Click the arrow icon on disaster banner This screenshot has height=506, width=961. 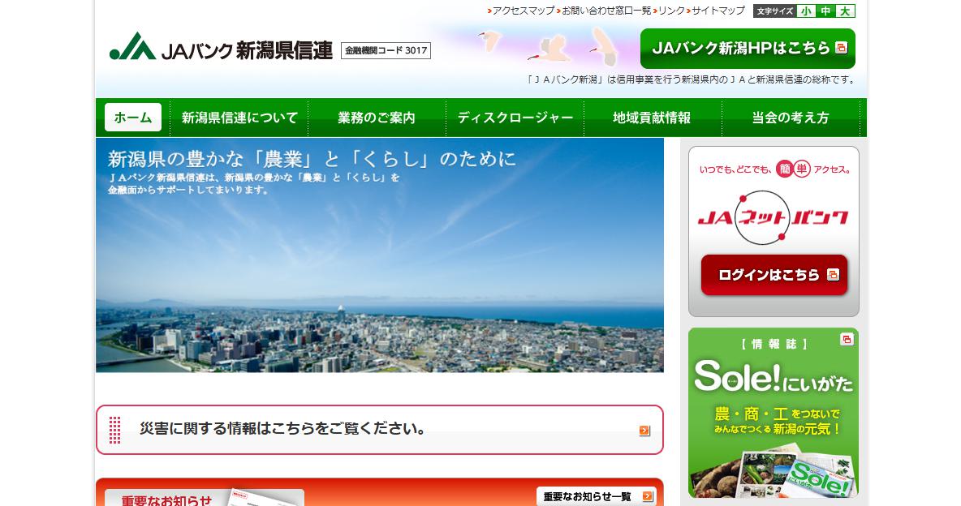[x=644, y=431]
